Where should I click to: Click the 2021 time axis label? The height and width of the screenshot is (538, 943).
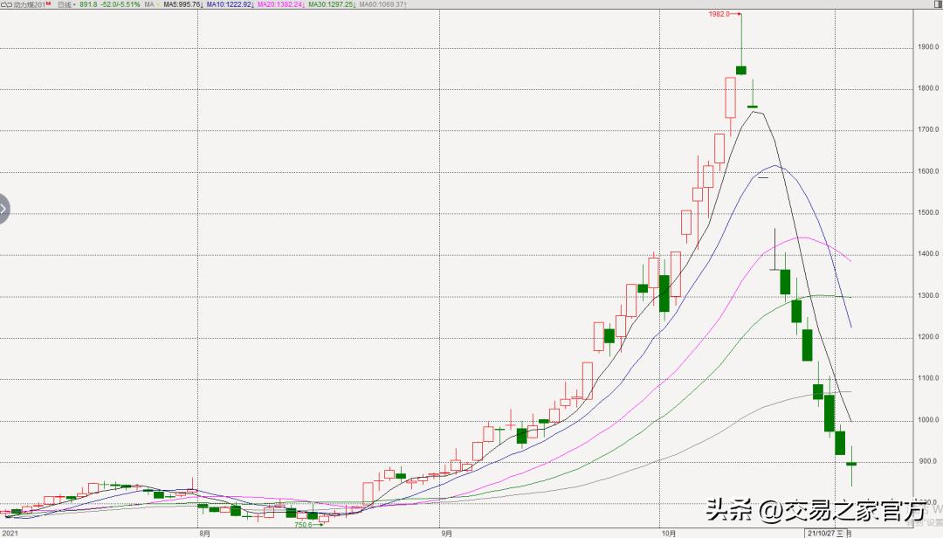click(x=10, y=533)
